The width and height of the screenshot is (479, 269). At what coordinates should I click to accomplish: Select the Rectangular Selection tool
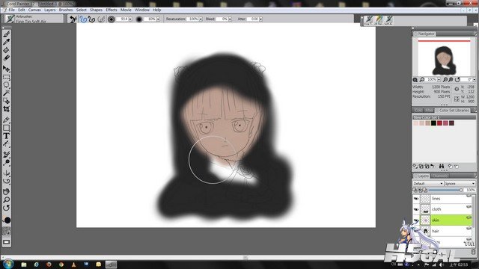tap(7, 77)
